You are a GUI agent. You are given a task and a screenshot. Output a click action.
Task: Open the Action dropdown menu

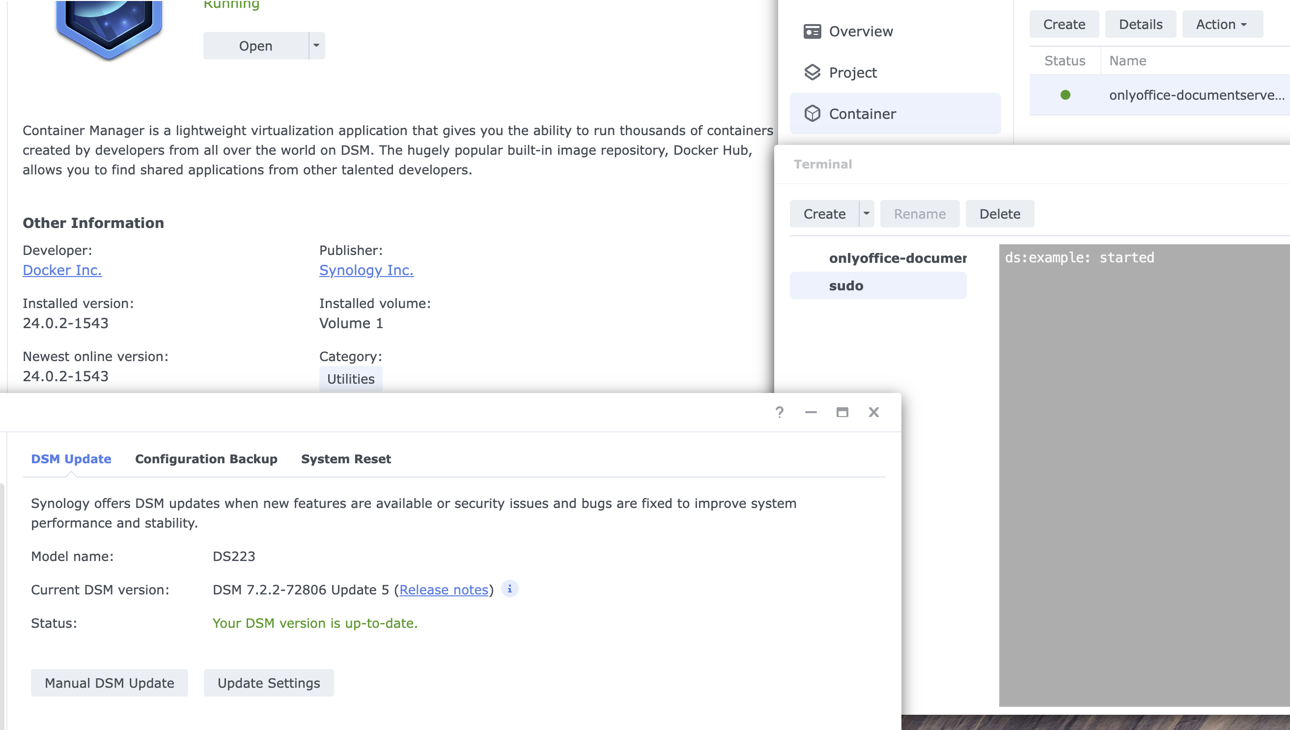point(1221,24)
